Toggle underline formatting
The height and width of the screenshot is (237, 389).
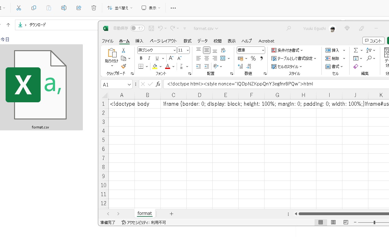coord(156,58)
